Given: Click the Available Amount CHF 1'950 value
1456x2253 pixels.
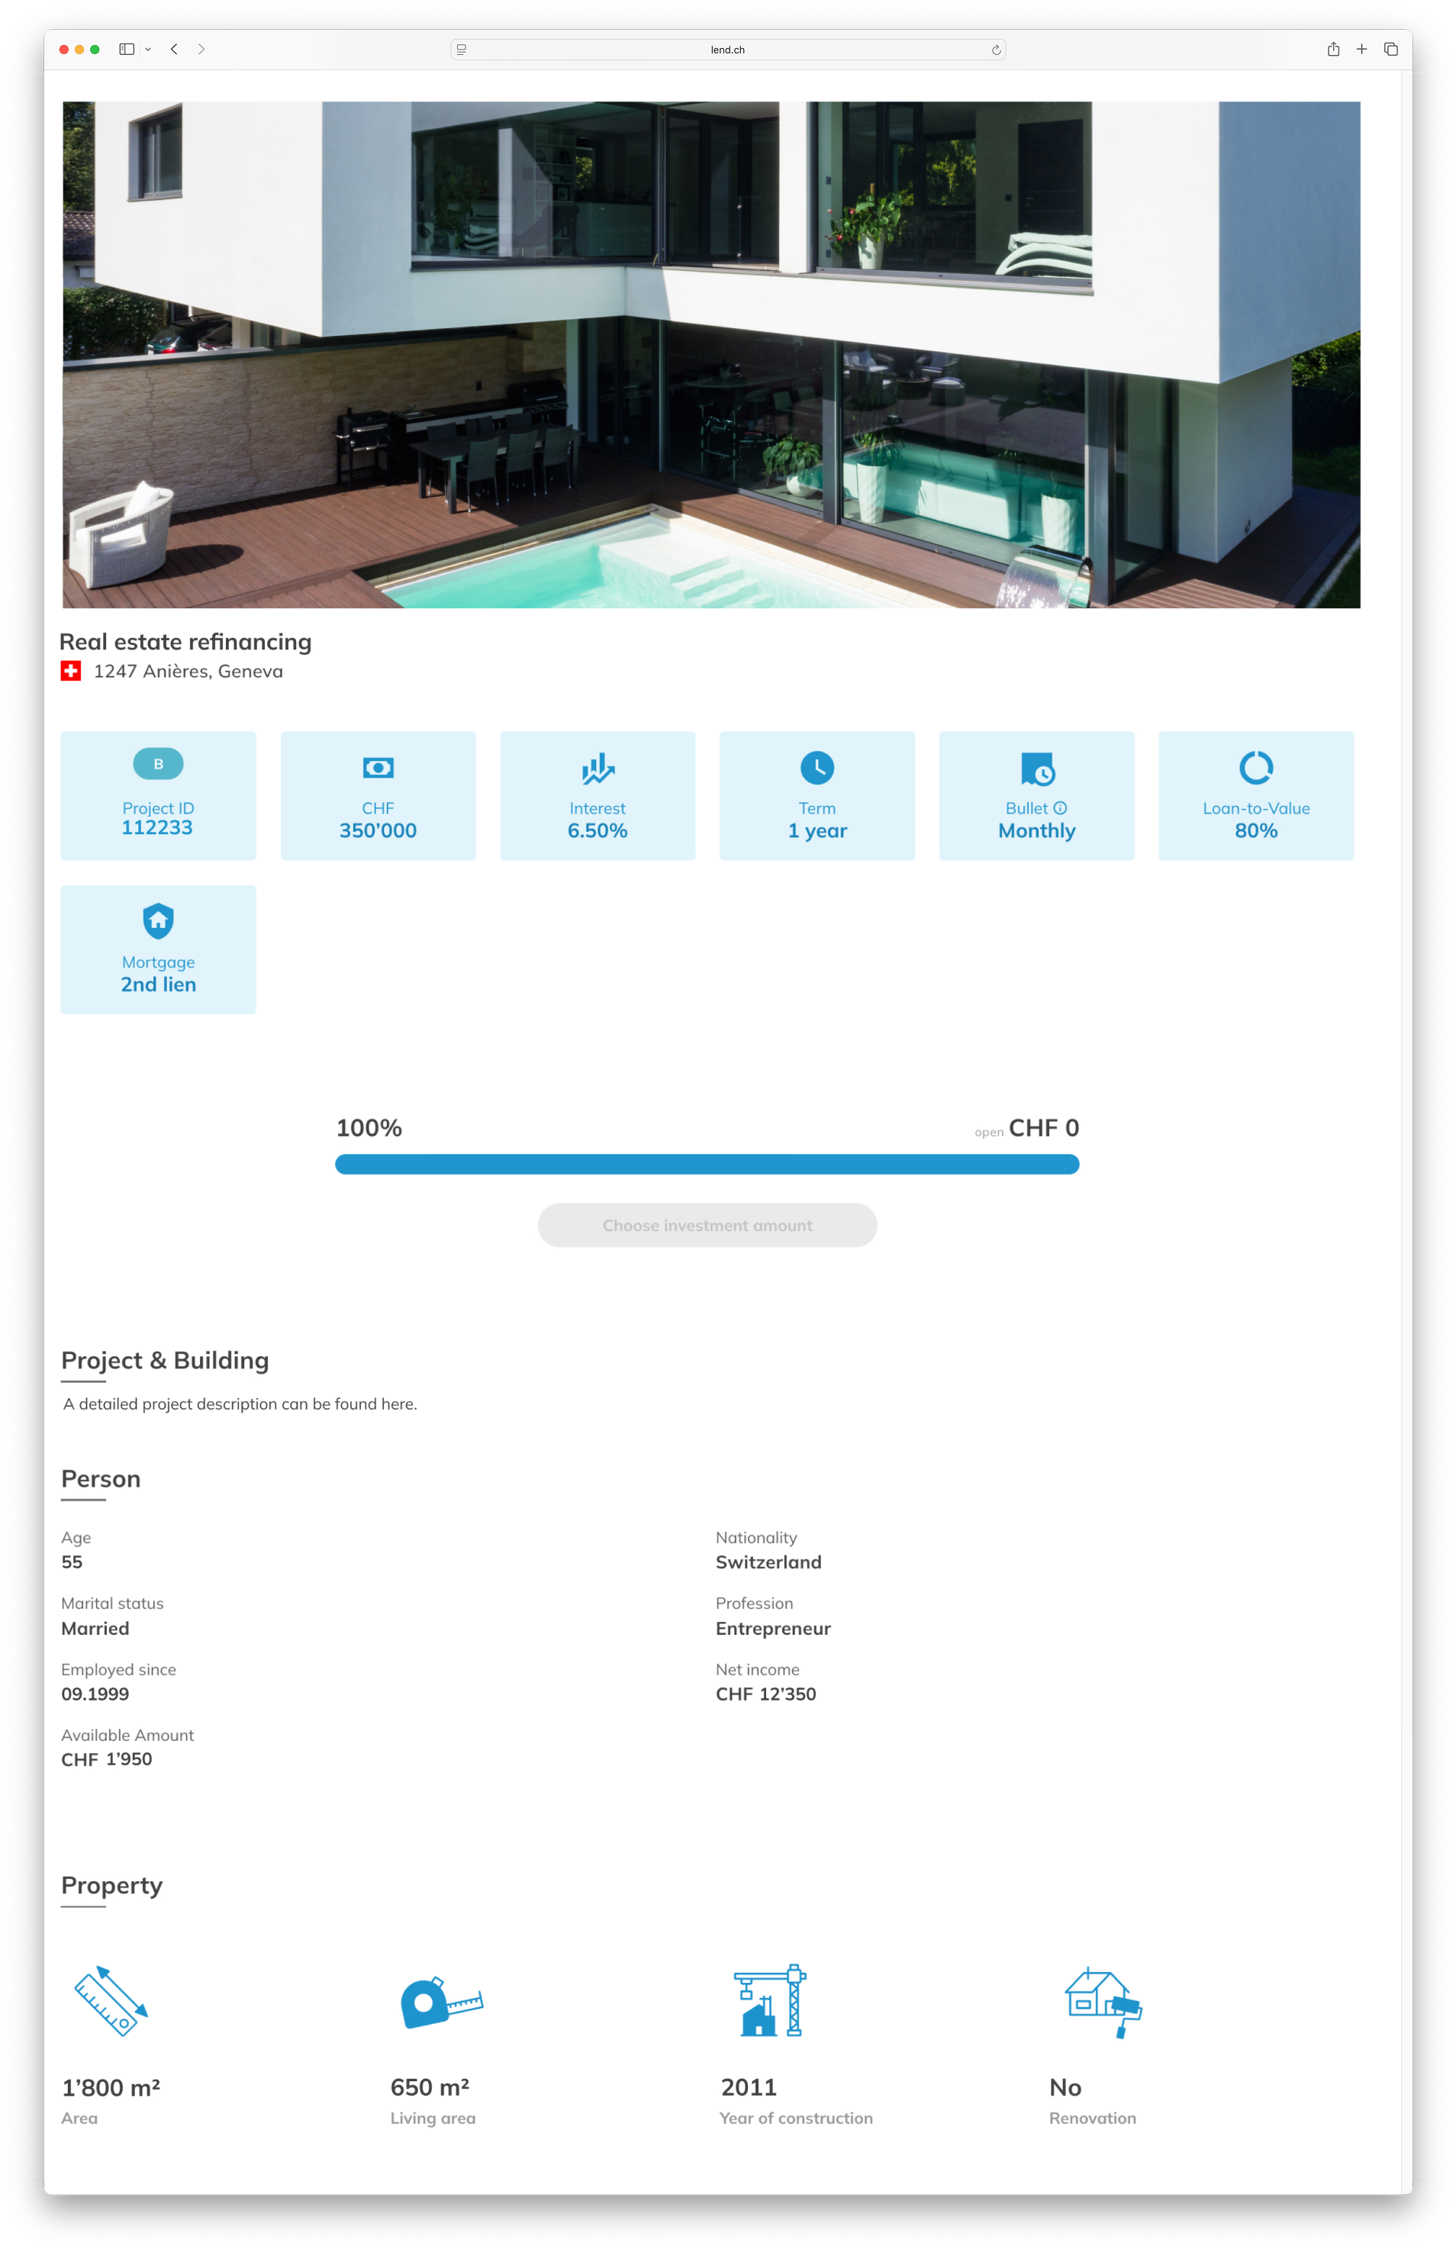Looking at the screenshot, I should 107,1759.
